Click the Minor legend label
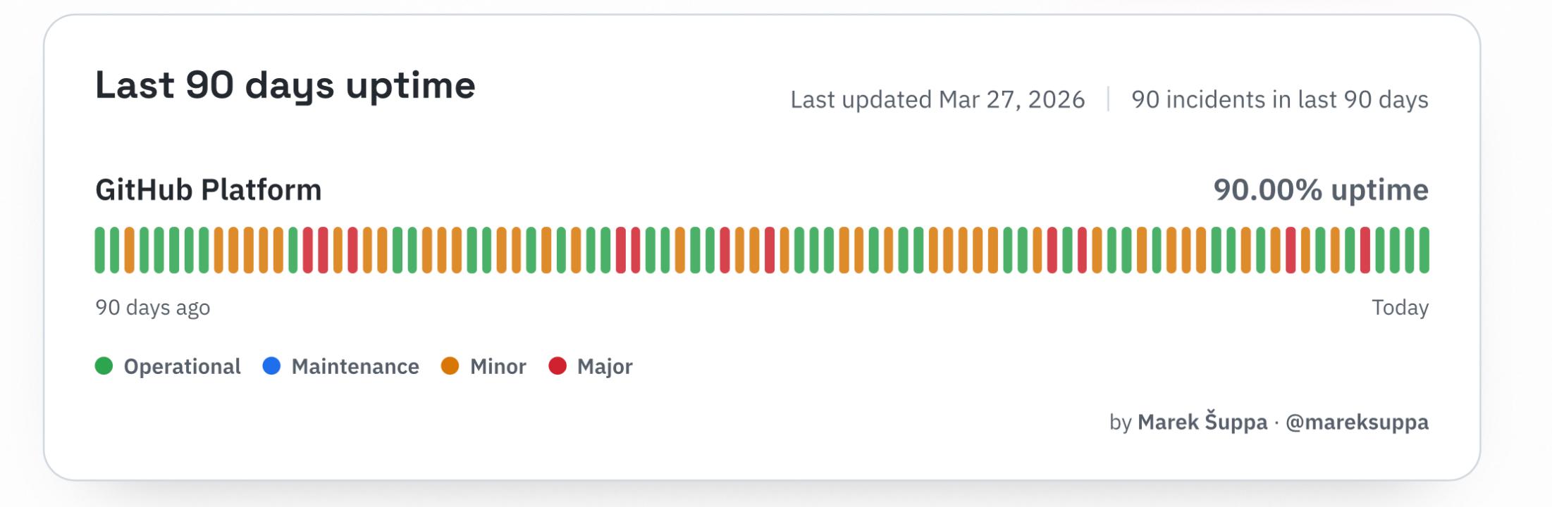Screen dimensions: 1552x507 pos(498,367)
